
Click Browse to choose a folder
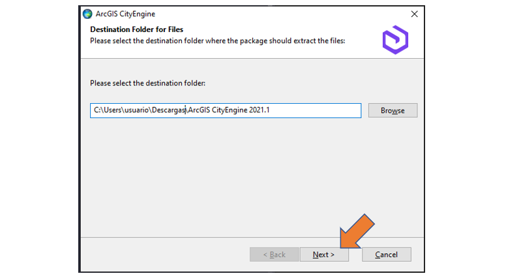393,110
